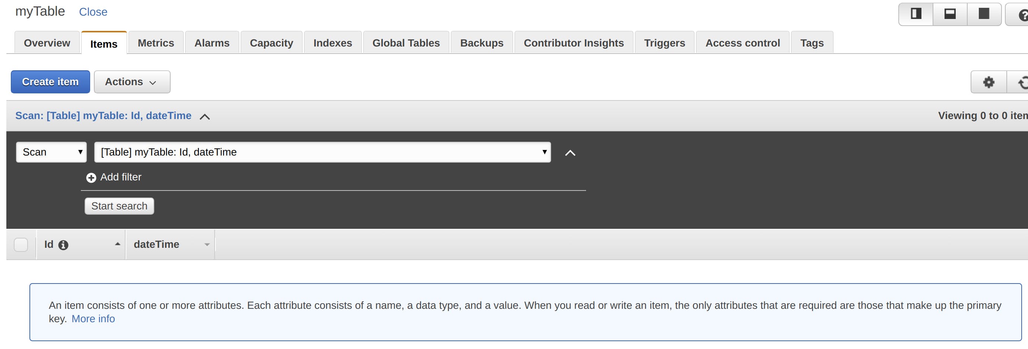View the Contributor Insights tab
Image resolution: width=1028 pixels, height=349 pixels.
click(573, 43)
